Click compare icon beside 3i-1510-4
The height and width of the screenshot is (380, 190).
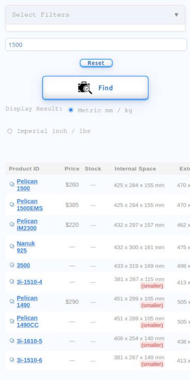[12, 281]
